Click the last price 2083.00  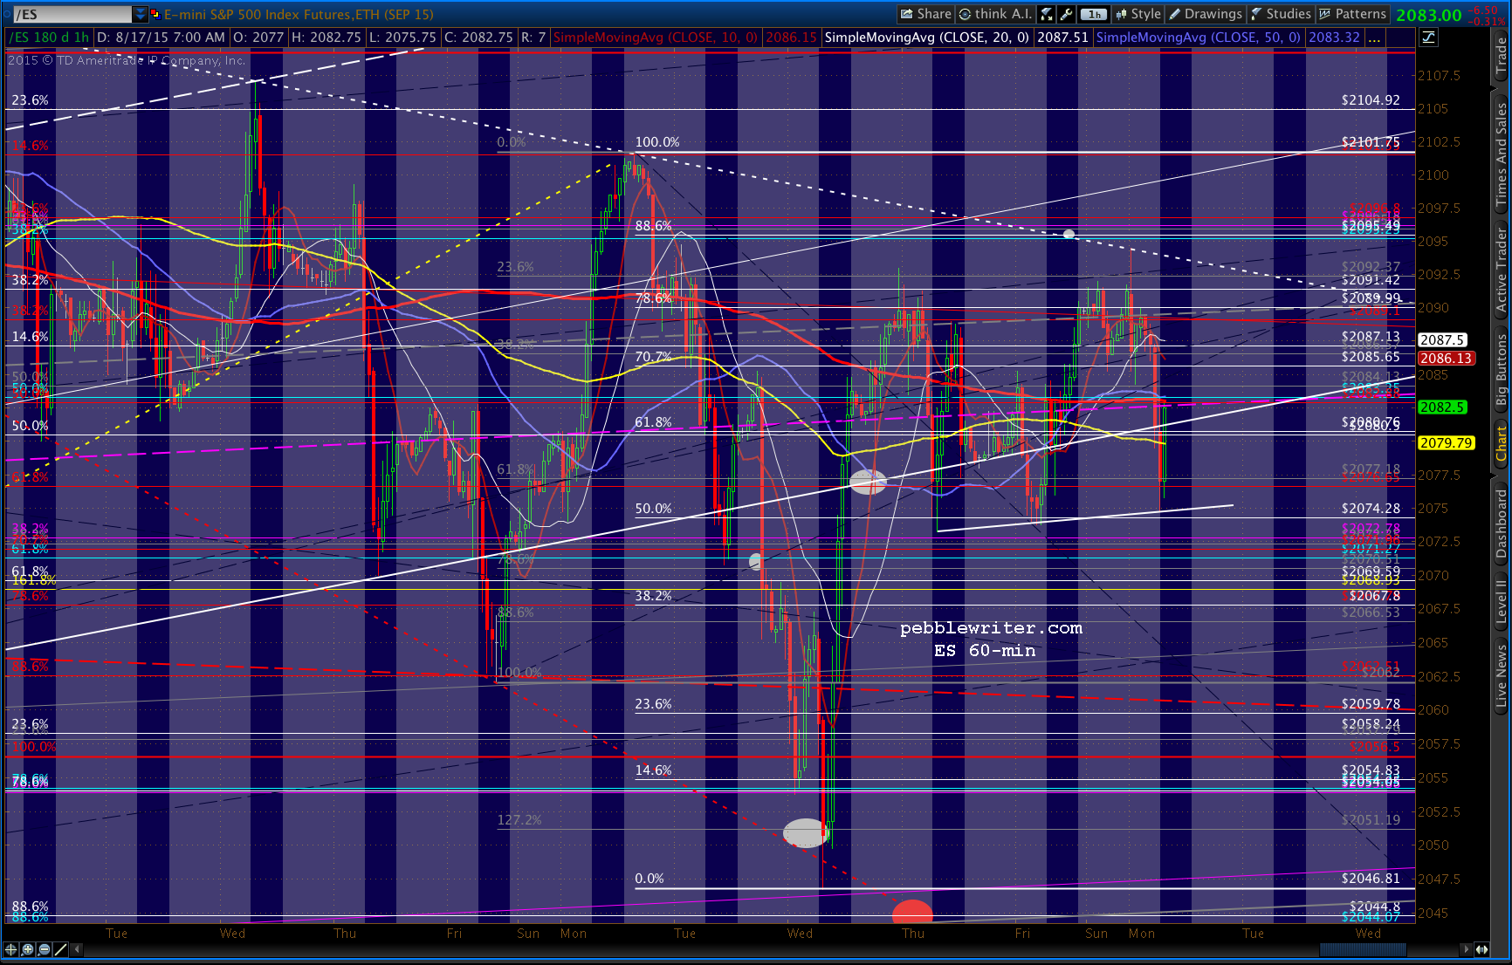point(1429,15)
